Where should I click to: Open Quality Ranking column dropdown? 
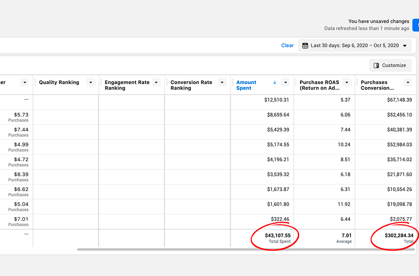click(90, 82)
